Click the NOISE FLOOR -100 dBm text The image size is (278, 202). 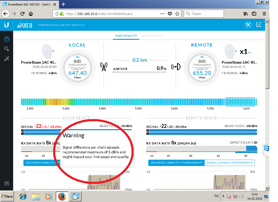coord(241,126)
